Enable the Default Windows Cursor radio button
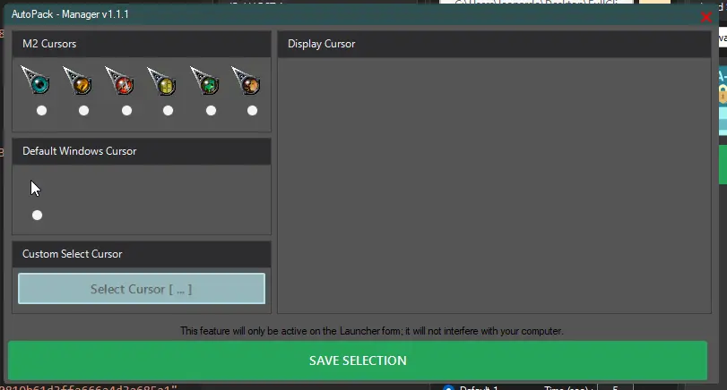Image resolution: width=727 pixels, height=390 pixels. coord(37,215)
